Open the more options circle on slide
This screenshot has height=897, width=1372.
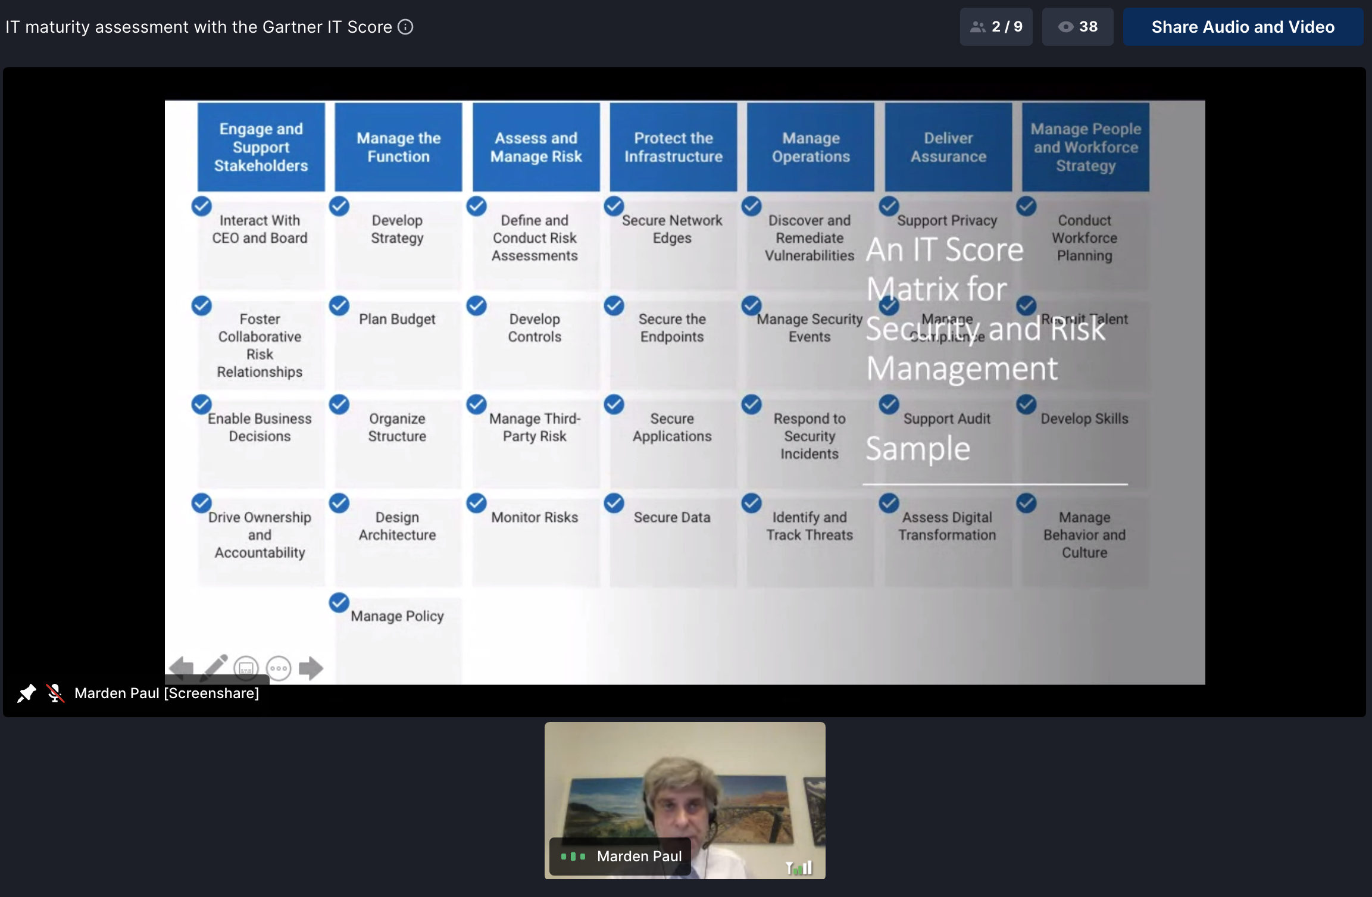[x=279, y=668]
